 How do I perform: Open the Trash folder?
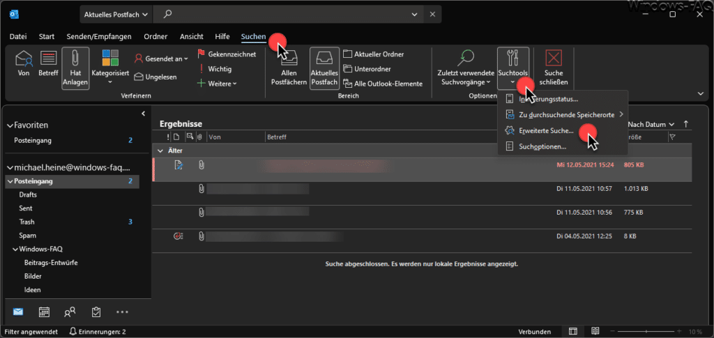point(26,222)
